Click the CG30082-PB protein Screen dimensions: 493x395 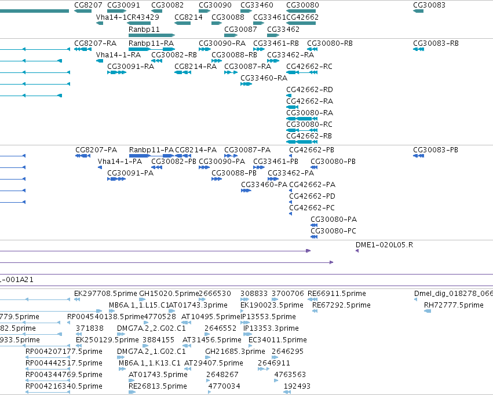pos(156,167)
